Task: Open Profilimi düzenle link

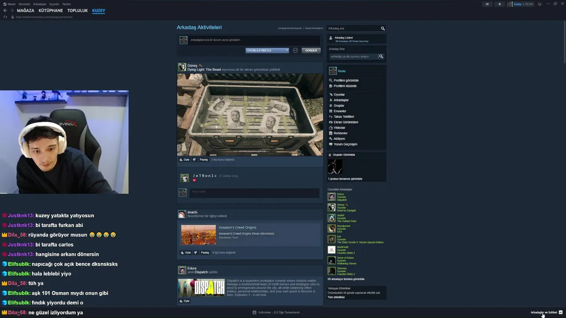Action: (345, 86)
